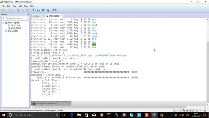
Task: Open File Explorer from taskbar
Action: [79, 115]
